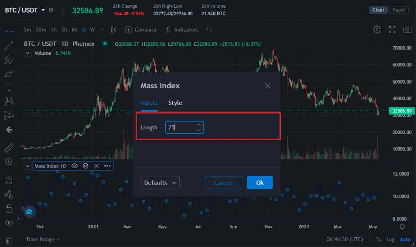Open chart settings via the gear icon
The height and width of the screenshot is (247, 416).
pos(377,30)
